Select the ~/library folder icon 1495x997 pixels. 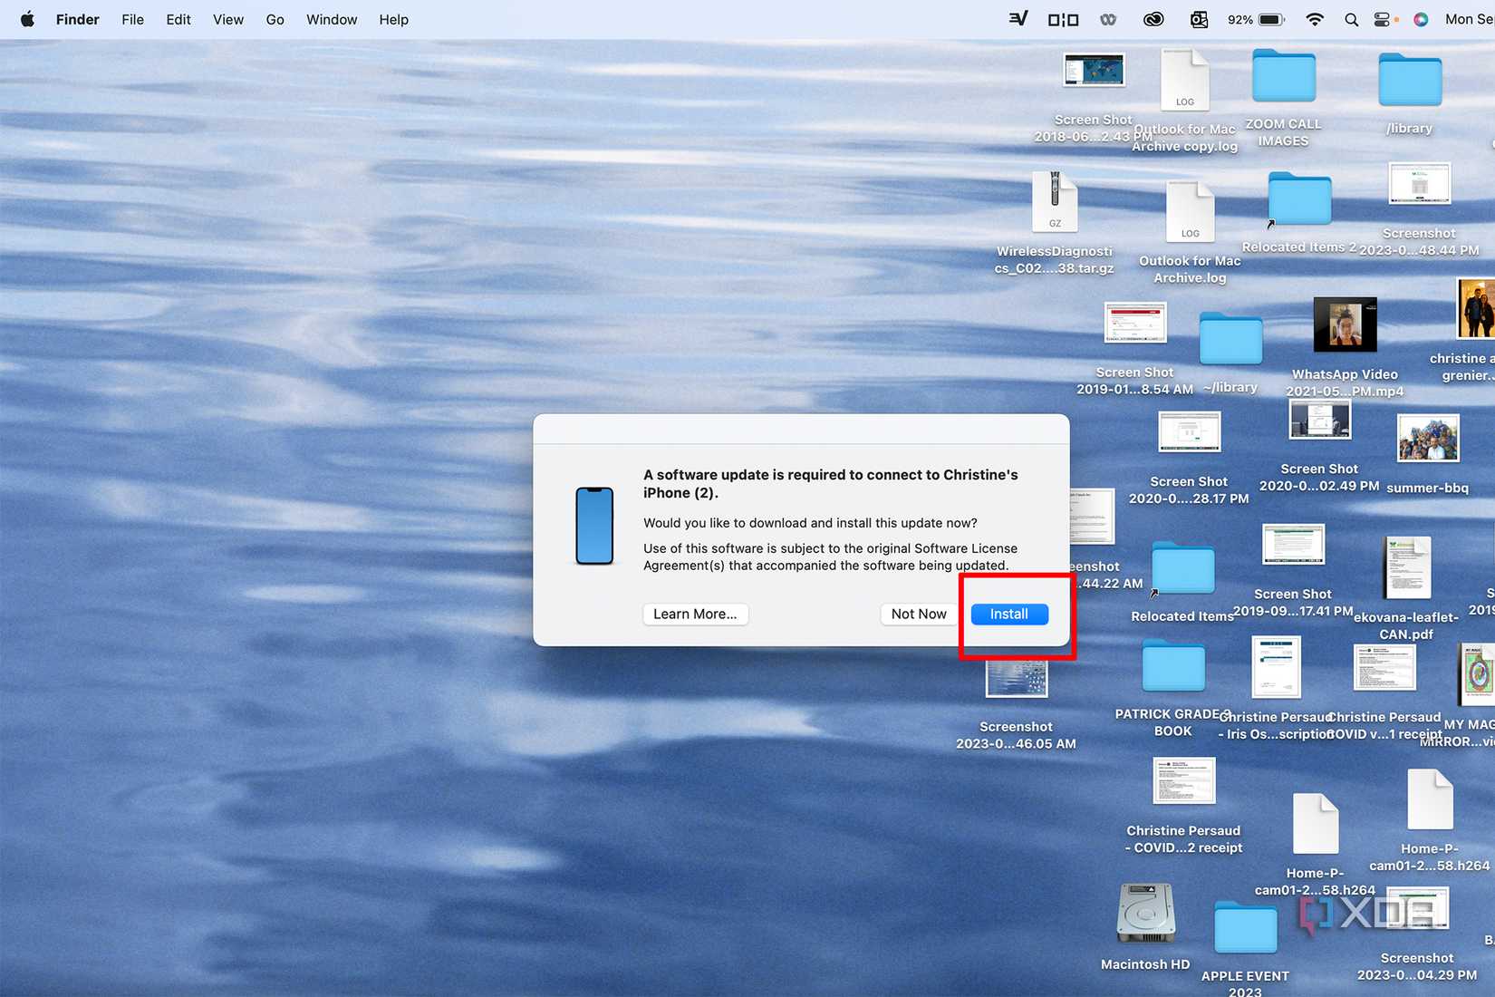[x=1230, y=338]
